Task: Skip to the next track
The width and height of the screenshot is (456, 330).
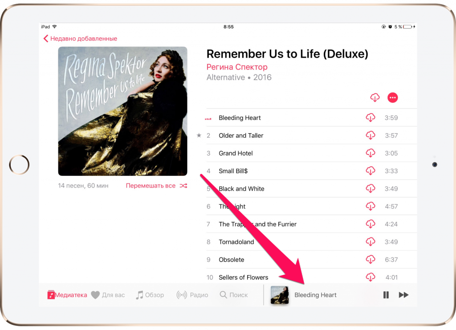Action: (403, 295)
